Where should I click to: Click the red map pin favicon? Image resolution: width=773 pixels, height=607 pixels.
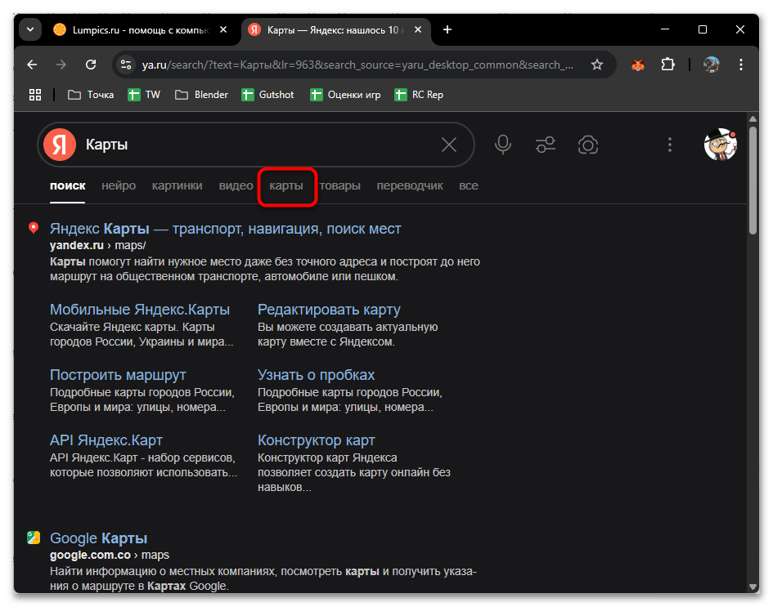tap(34, 227)
